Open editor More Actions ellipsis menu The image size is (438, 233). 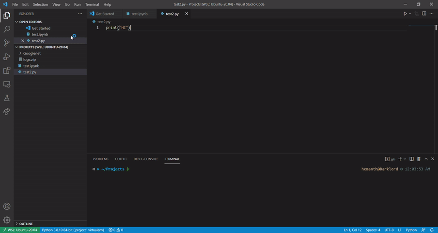[x=432, y=14]
